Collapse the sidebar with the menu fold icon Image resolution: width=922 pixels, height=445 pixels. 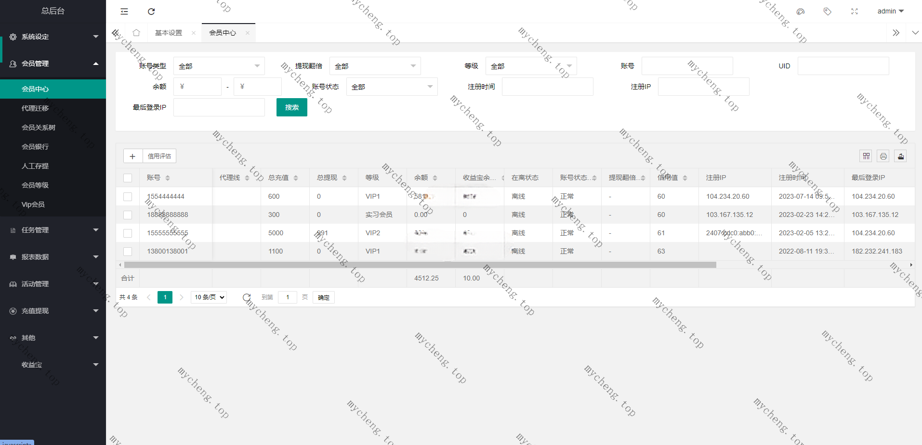[124, 12]
